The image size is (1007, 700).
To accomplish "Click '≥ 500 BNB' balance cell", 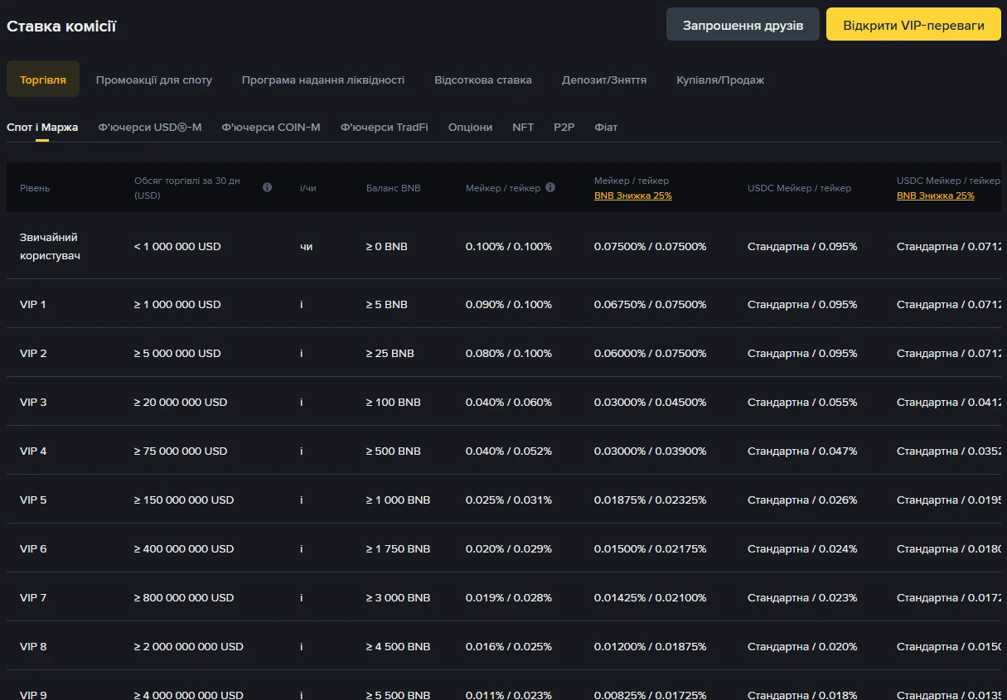I will click(x=394, y=451).
